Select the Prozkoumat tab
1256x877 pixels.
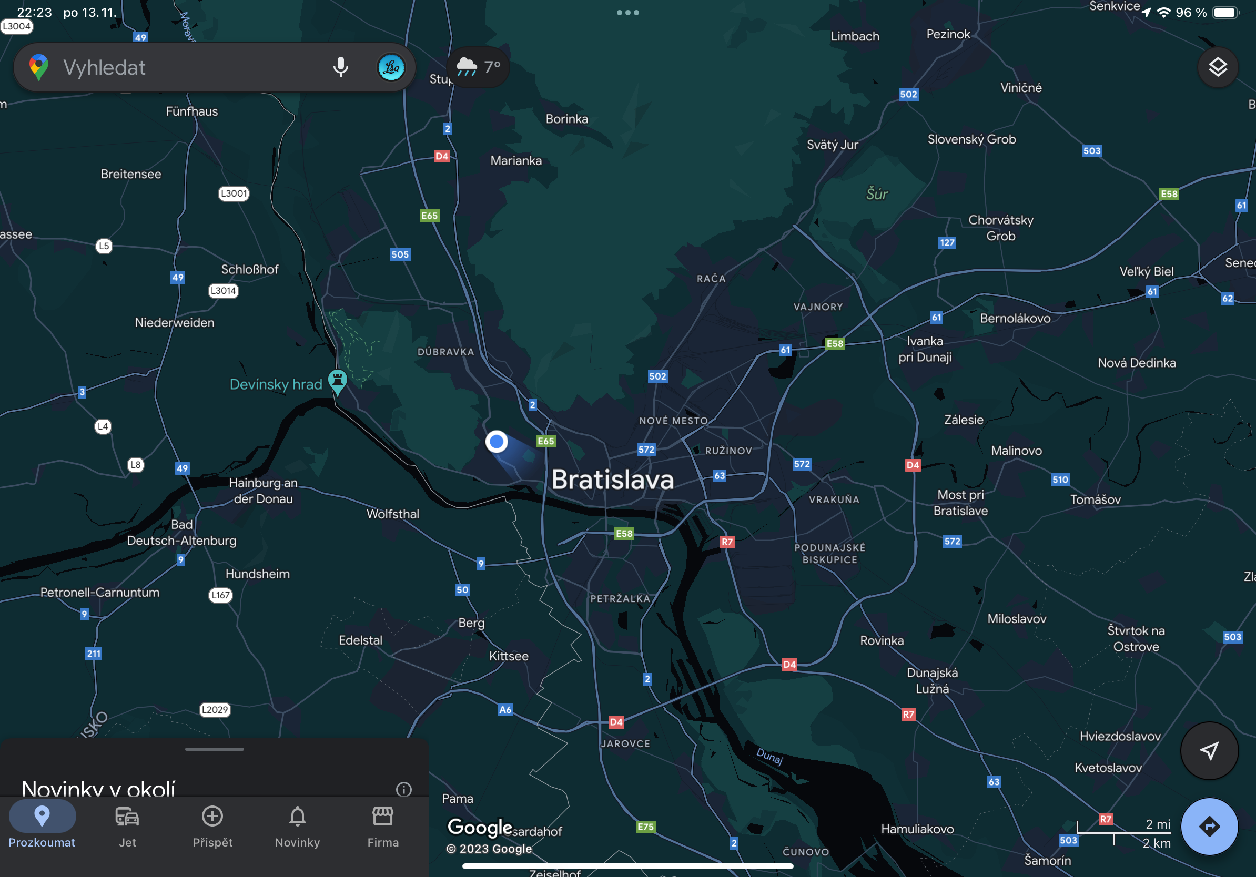[x=42, y=826]
